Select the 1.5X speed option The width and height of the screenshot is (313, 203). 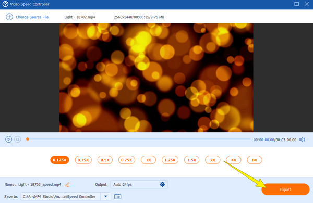pyautogui.click(x=191, y=160)
